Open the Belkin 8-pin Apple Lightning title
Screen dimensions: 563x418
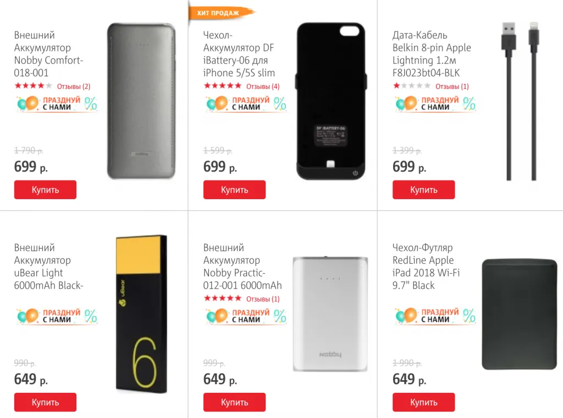tap(432, 54)
